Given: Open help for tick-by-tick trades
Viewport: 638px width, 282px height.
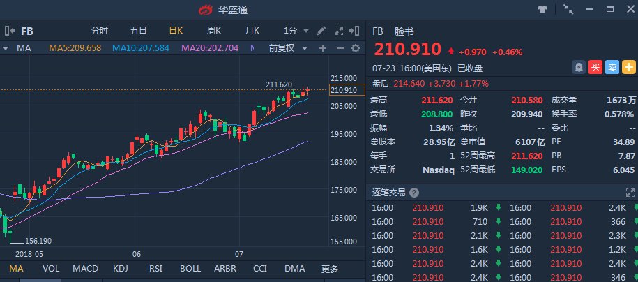Looking at the screenshot, I should pos(413,193).
